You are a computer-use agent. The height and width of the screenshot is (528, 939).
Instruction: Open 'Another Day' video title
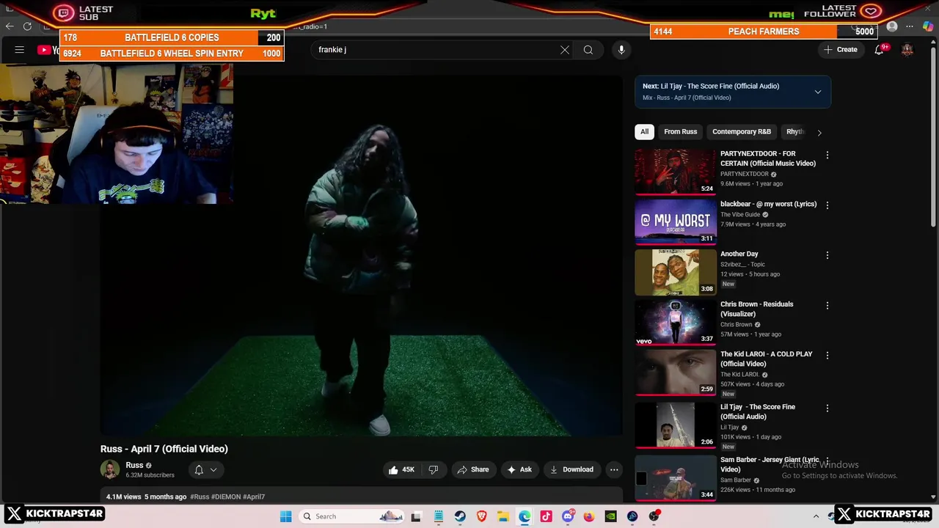tap(739, 254)
